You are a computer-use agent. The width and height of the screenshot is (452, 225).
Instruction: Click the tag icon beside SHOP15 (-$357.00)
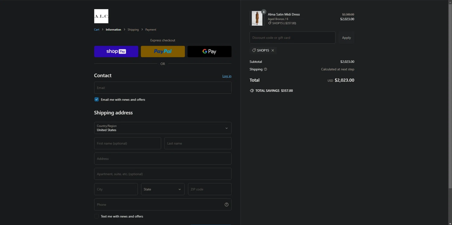(x=270, y=23)
